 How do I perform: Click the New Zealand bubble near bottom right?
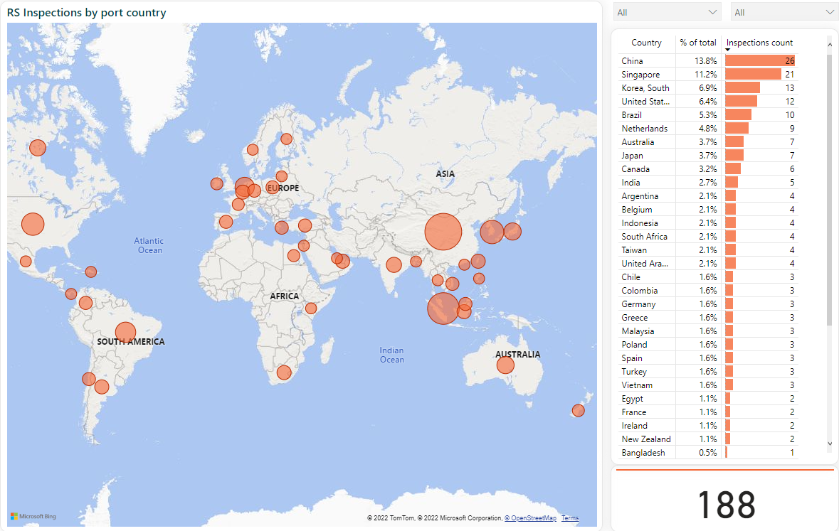pyautogui.click(x=578, y=409)
